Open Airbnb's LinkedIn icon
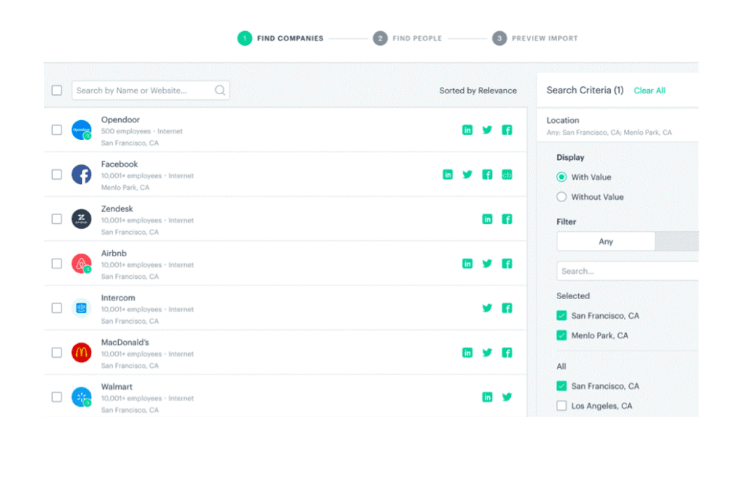 coord(467,264)
